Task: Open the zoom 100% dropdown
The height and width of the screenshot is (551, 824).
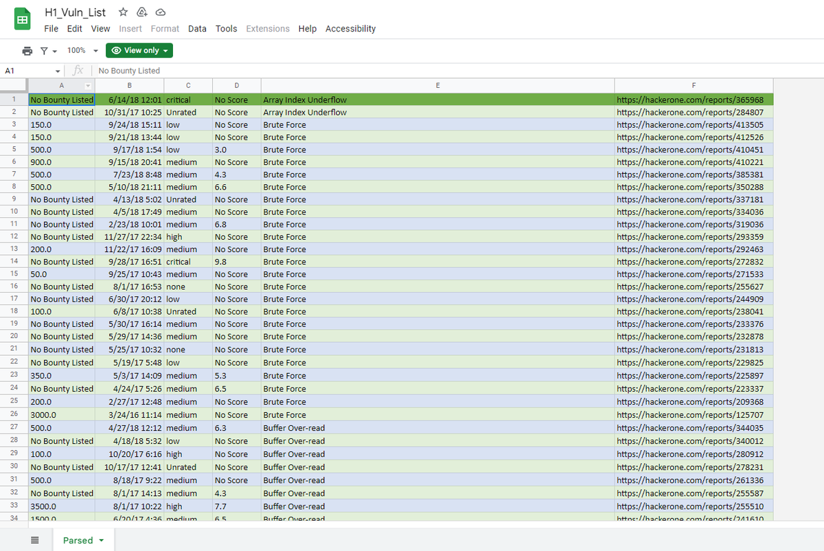Action: click(x=82, y=51)
